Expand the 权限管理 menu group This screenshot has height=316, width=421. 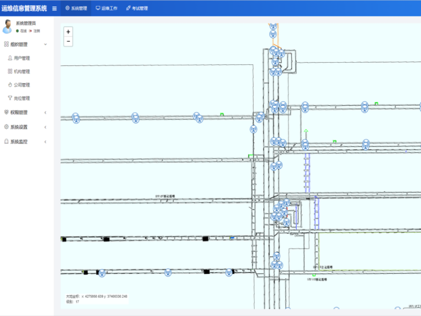pyautogui.click(x=25, y=112)
